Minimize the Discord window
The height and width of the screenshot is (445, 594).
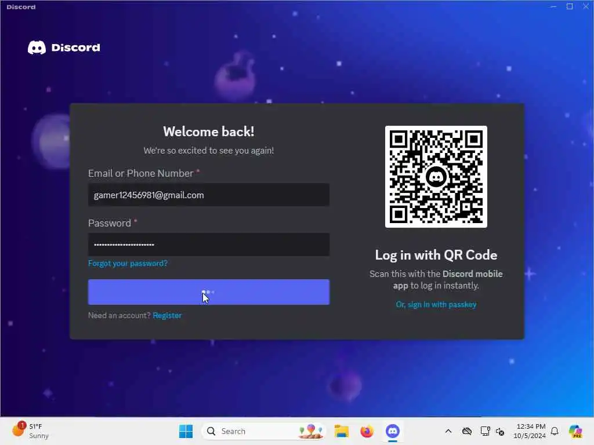click(553, 6)
